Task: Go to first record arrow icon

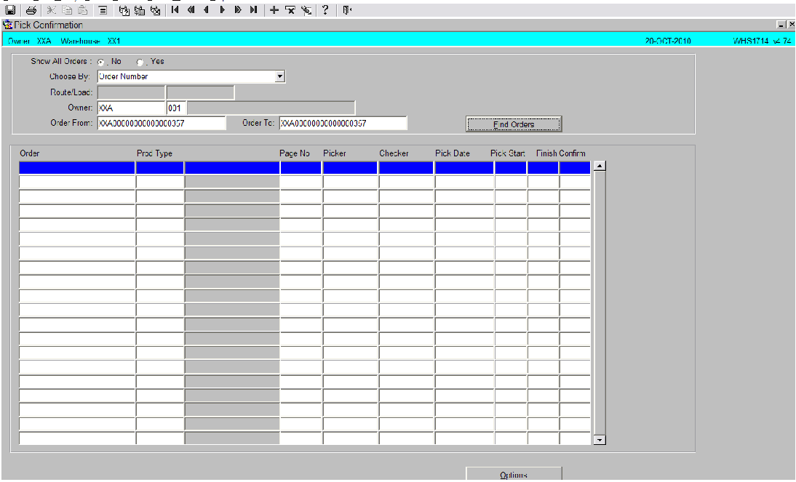Action: pos(175,9)
